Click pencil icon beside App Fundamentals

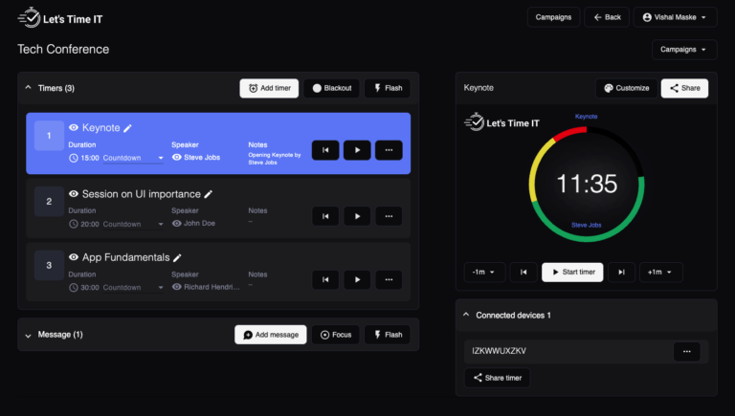(x=177, y=257)
